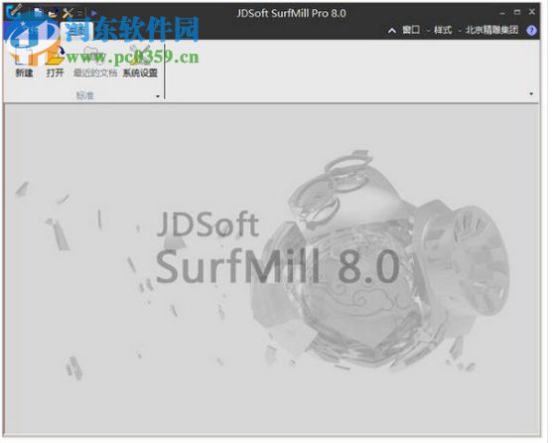Open the 样式 menu
Viewport: 553px width, 443px height.
click(443, 30)
